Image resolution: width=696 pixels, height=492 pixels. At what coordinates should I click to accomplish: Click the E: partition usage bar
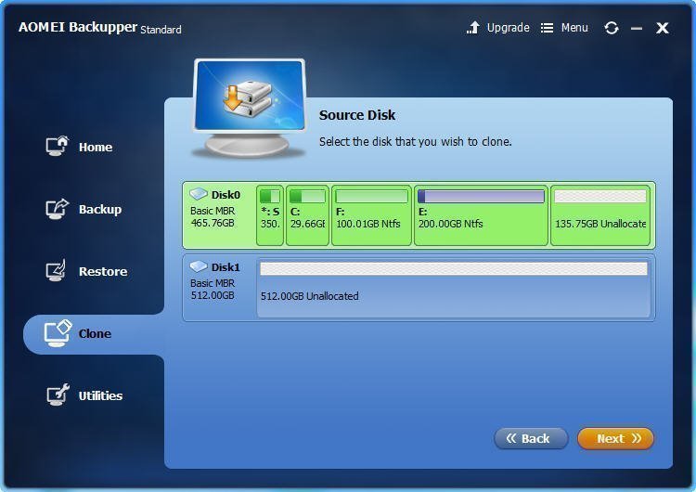[x=481, y=196]
